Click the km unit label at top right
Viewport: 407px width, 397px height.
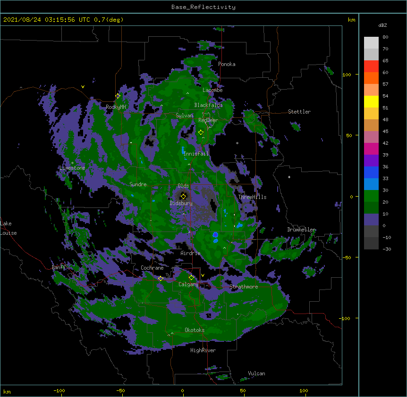click(x=351, y=20)
